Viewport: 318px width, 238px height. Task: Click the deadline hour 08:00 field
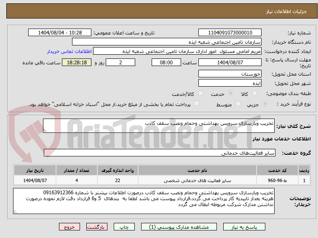tap(166, 62)
